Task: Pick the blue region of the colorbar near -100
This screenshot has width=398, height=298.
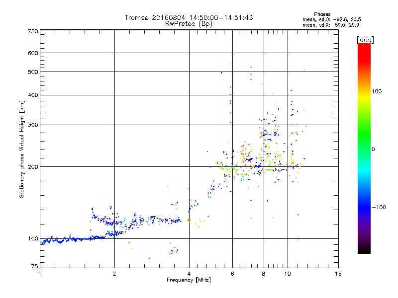Action: click(x=364, y=207)
